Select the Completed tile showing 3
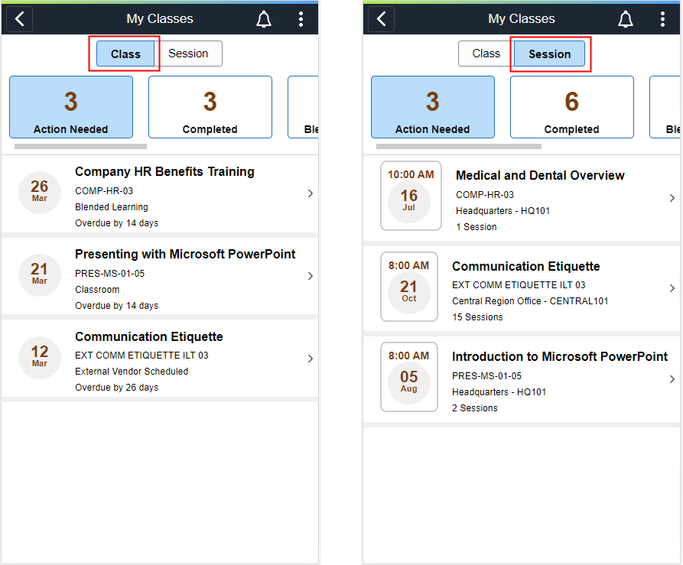The height and width of the screenshot is (565, 683). 210,107
